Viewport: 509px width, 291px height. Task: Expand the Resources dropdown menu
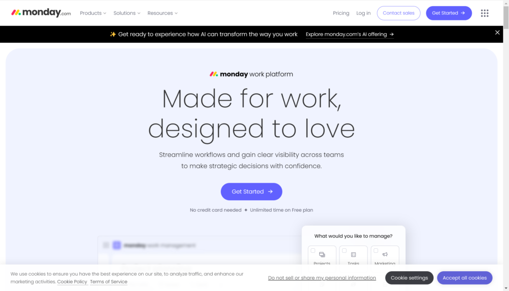pyautogui.click(x=163, y=13)
